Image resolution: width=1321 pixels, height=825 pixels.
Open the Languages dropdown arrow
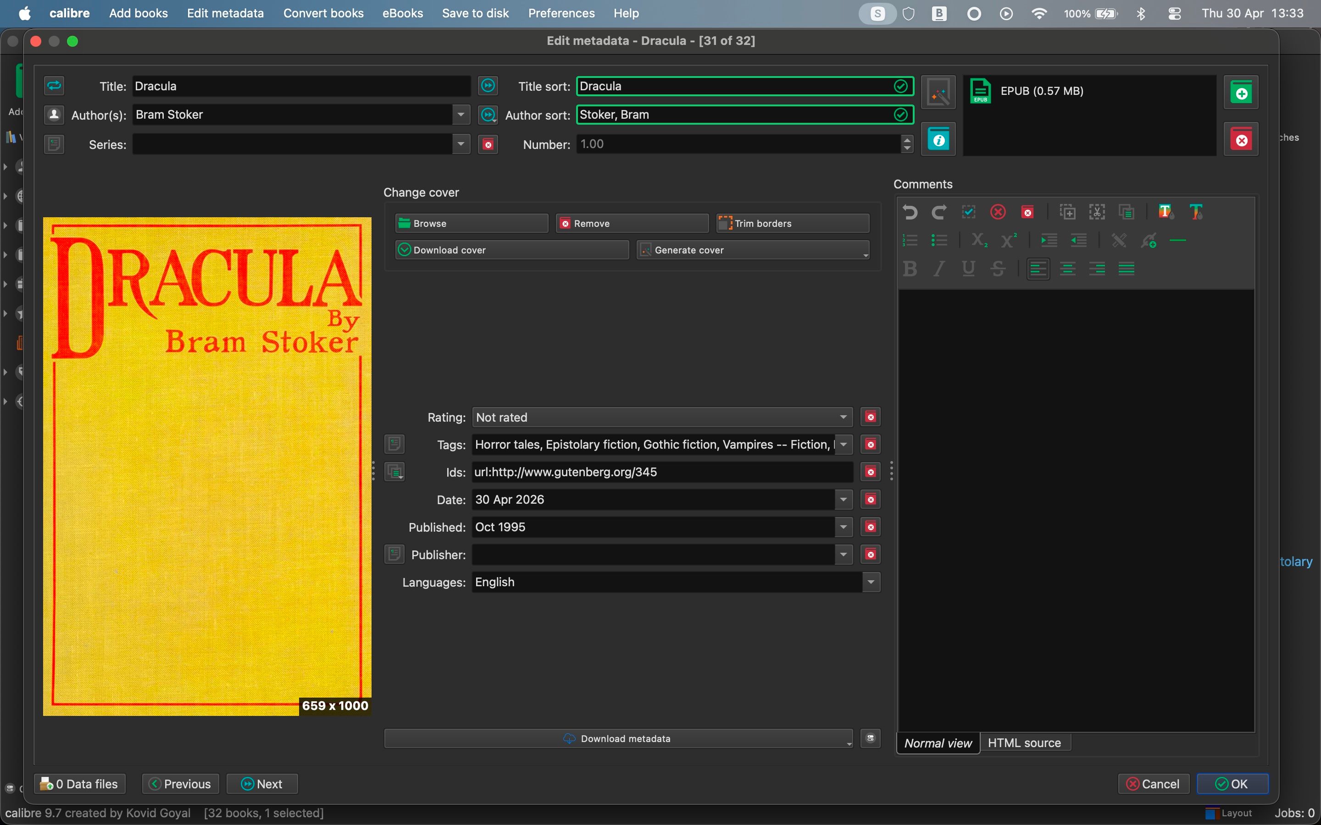871,582
